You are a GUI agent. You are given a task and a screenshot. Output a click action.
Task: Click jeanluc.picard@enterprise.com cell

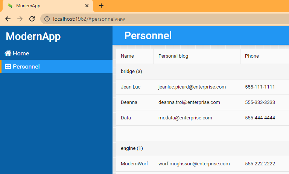click(192, 87)
